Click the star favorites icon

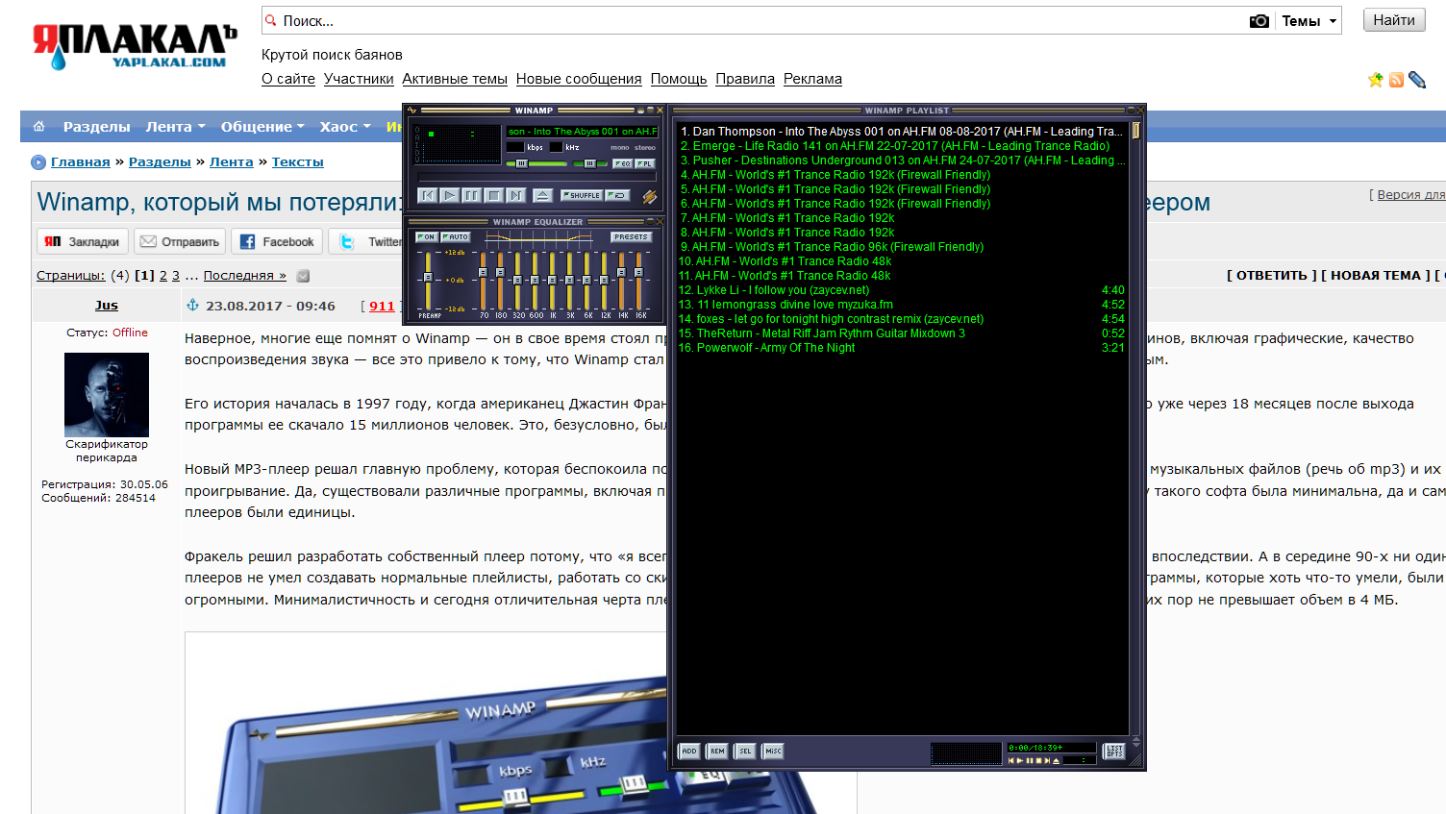coord(1376,80)
